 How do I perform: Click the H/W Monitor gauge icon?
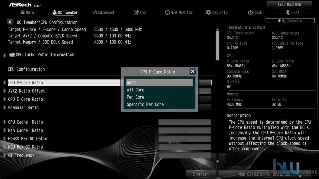(x=167, y=12)
